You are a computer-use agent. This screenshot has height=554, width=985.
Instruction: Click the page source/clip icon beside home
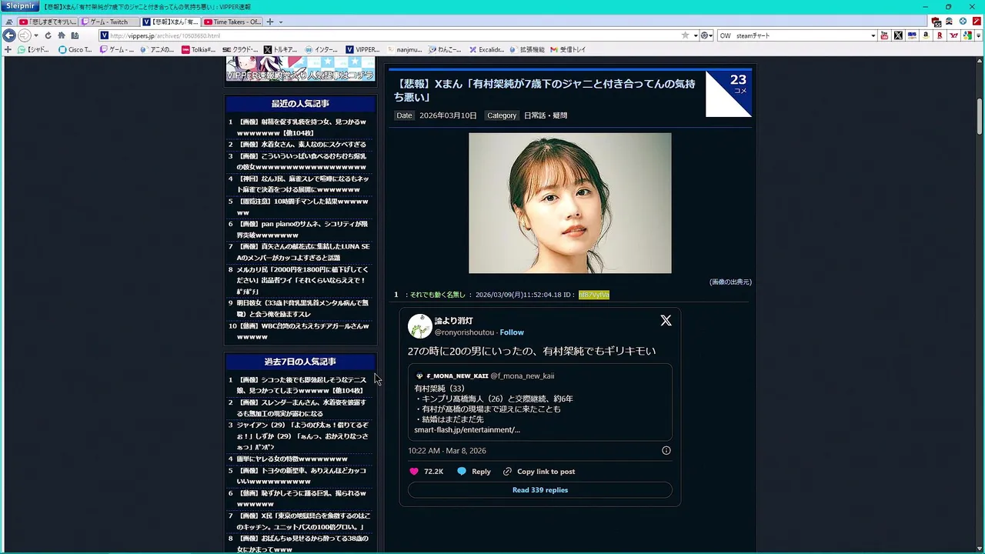(75, 35)
